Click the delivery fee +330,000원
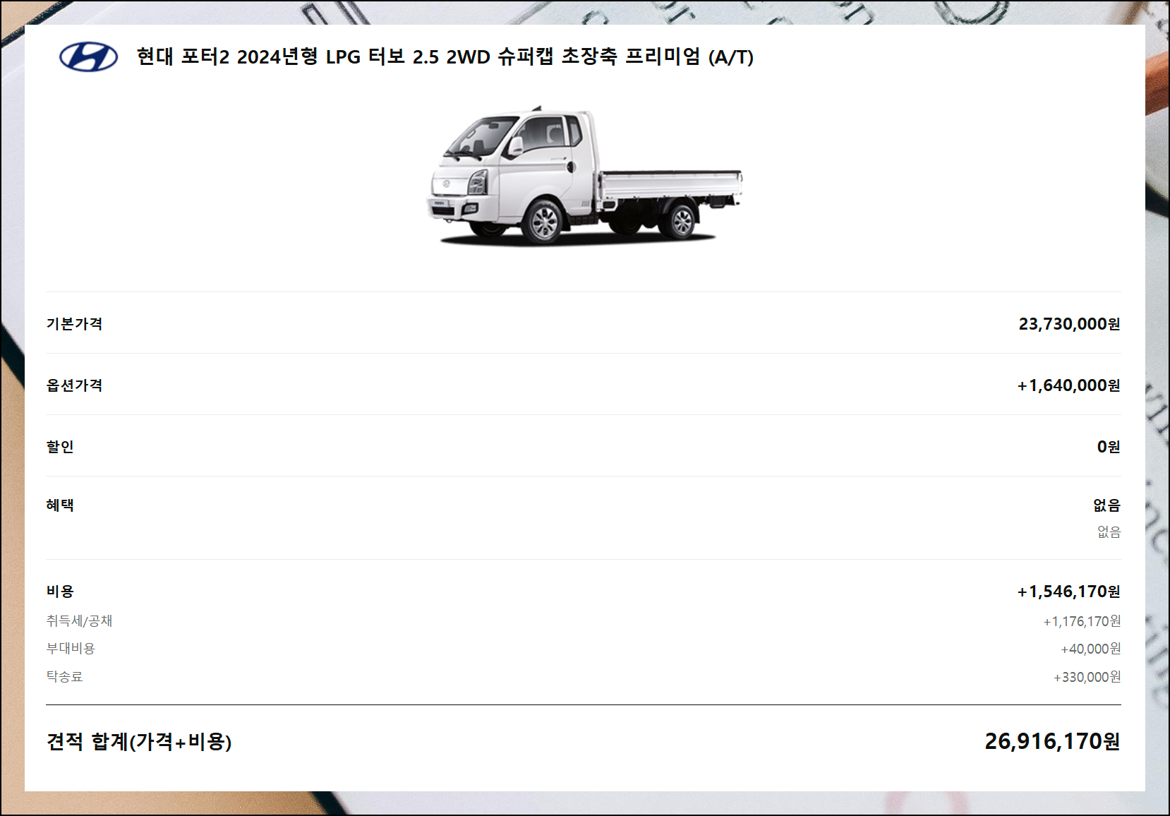This screenshot has width=1170, height=816. 1087,677
